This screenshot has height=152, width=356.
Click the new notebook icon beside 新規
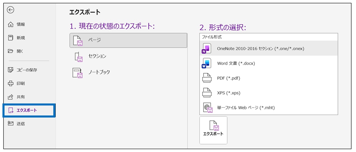click(11, 38)
